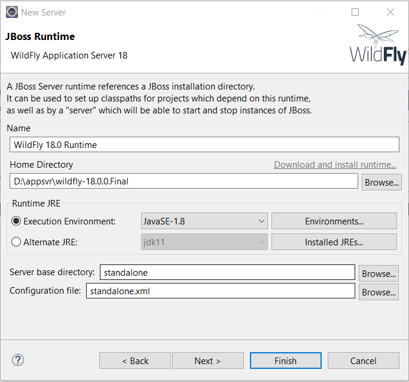
Task: Open the Environments settings button
Action: (334, 221)
